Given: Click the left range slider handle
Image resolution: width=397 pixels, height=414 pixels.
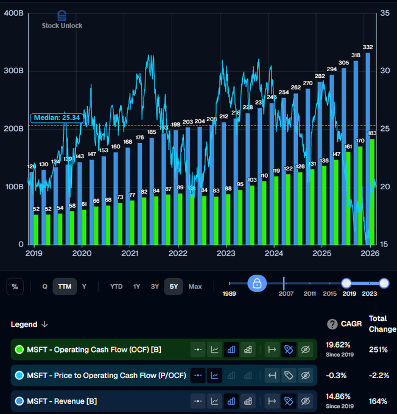Looking at the screenshot, I should point(346,283).
